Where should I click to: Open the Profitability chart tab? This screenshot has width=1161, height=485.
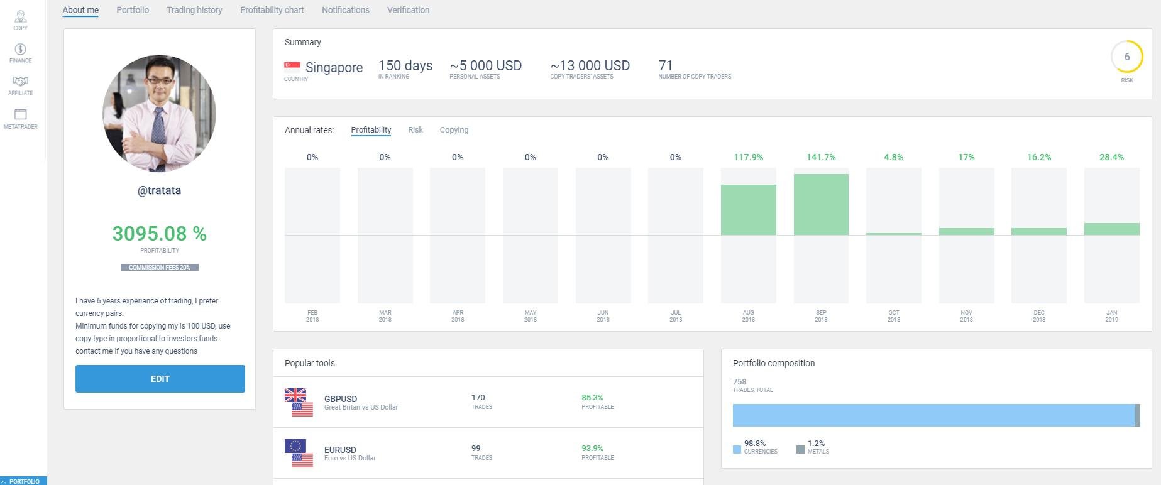[272, 10]
